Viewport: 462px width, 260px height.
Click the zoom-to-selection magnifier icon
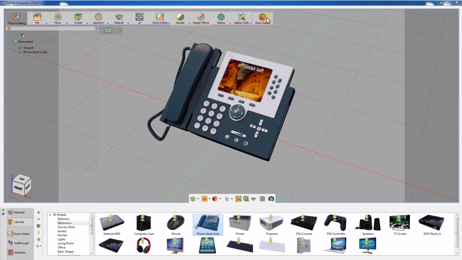246,199
